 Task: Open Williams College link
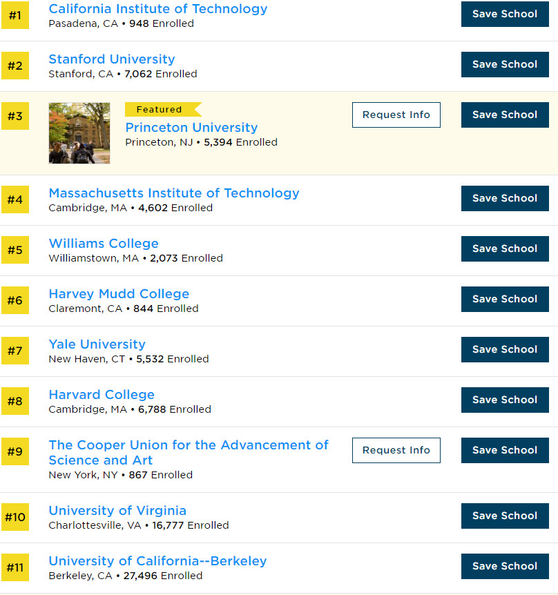coord(104,244)
